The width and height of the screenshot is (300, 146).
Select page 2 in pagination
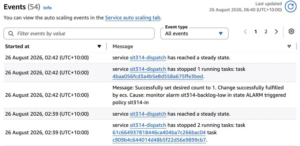tap(266, 31)
